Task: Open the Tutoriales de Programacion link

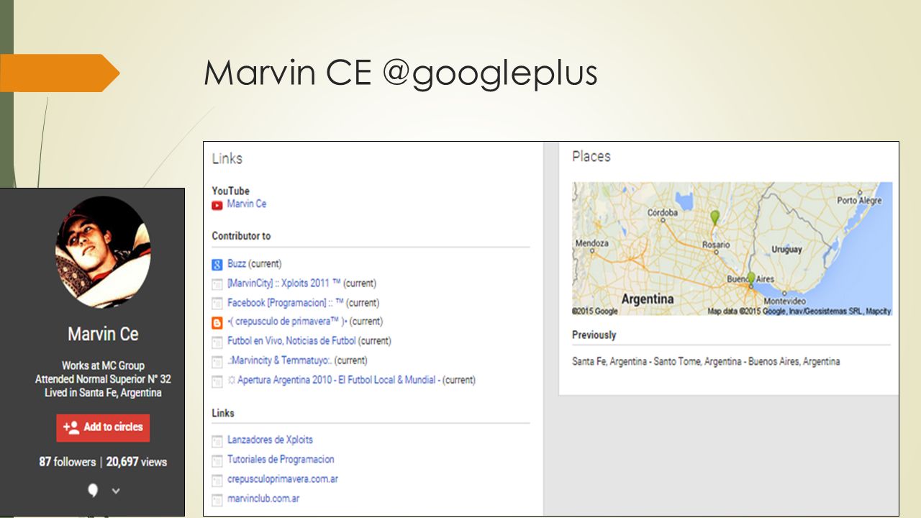Action: pos(281,459)
